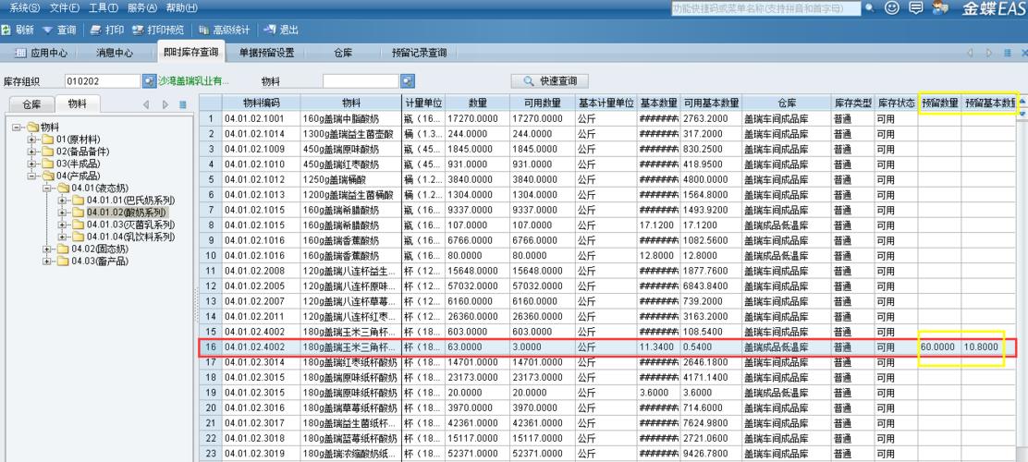Click the green 沙湾盖瑞乳业有... organization name
The image size is (1028, 462).
click(x=193, y=81)
